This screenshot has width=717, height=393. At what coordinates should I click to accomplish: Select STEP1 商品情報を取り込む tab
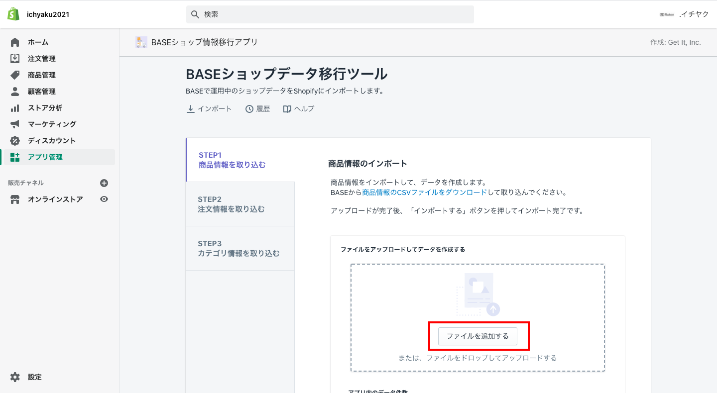(240, 160)
